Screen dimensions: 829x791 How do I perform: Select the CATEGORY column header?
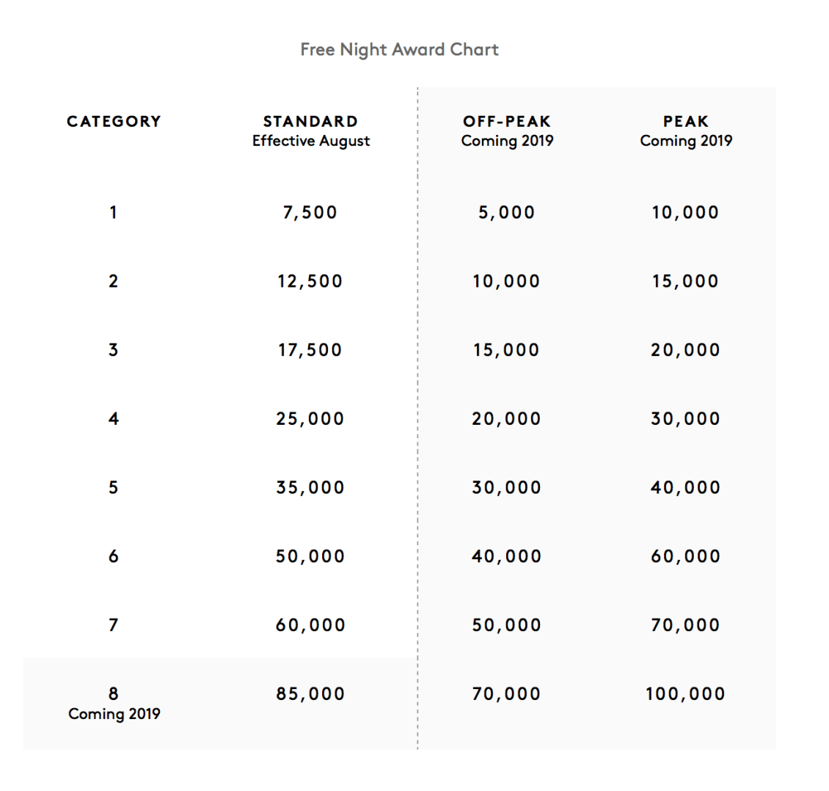point(114,121)
